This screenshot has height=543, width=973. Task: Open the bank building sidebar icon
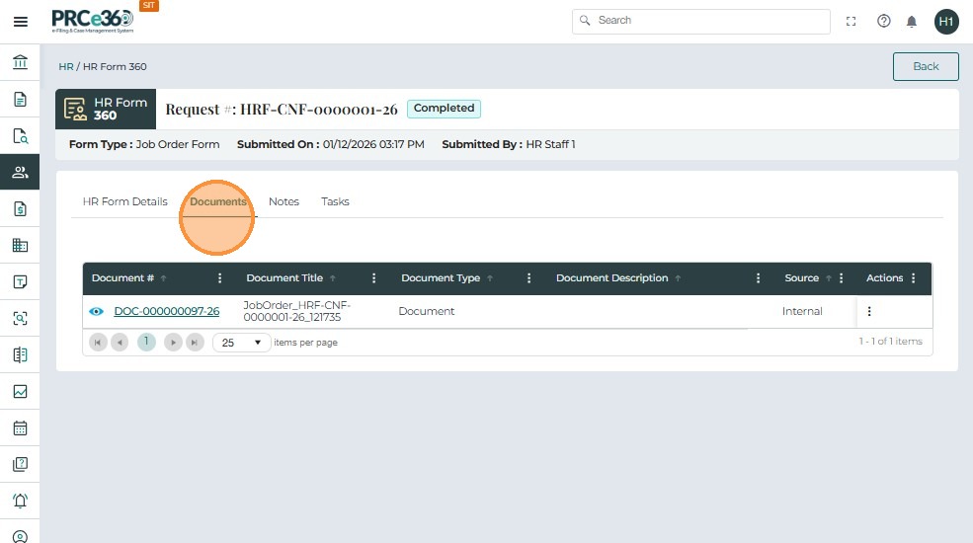[x=20, y=62]
